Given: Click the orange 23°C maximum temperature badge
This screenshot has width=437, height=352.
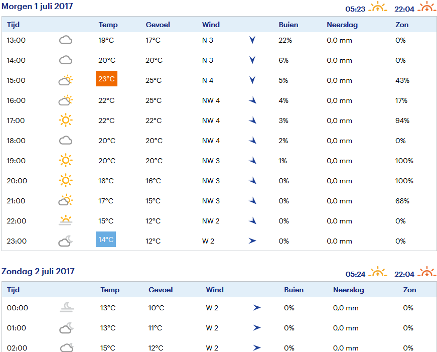Looking at the screenshot, I should pyautogui.click(x=106, y=79).
